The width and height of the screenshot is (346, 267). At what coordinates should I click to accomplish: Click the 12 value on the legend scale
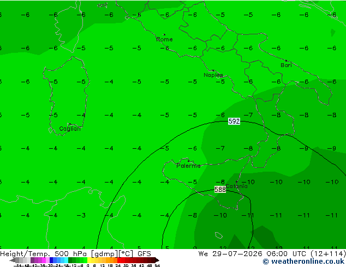[103, 266]
